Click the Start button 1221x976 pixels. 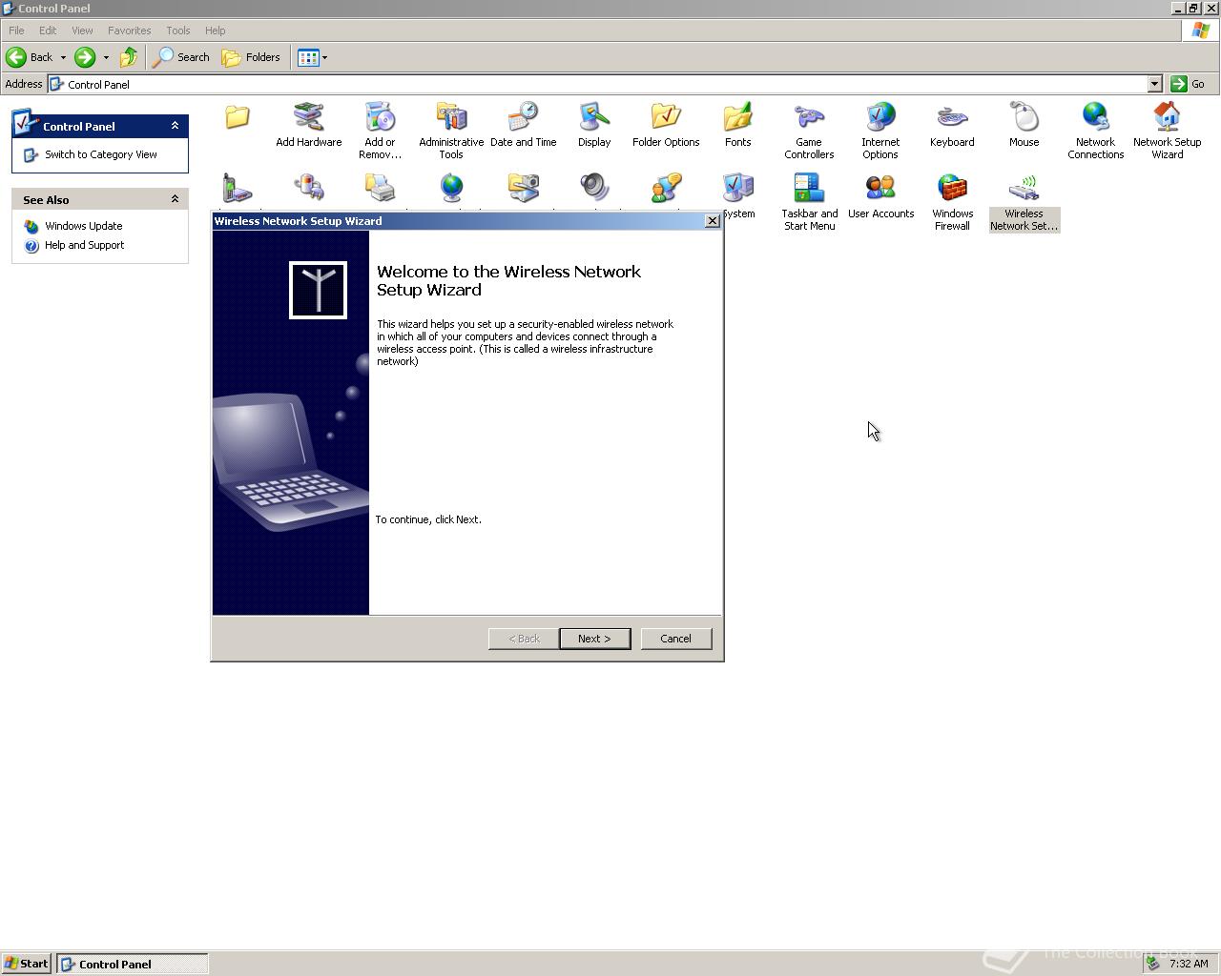click(x=27, y=964)
